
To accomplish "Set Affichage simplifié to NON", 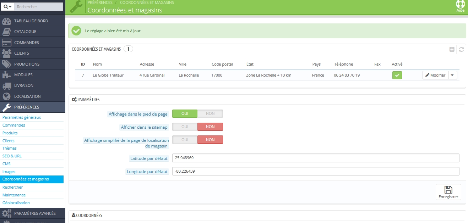I will click(x=210, y=140).
